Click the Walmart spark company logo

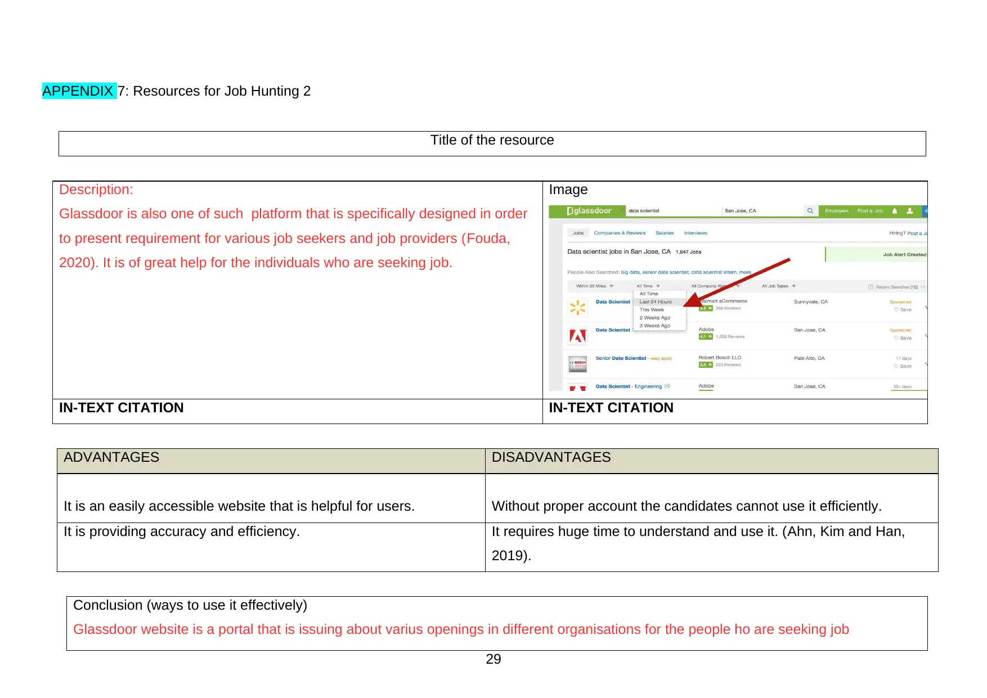(578, 307)
